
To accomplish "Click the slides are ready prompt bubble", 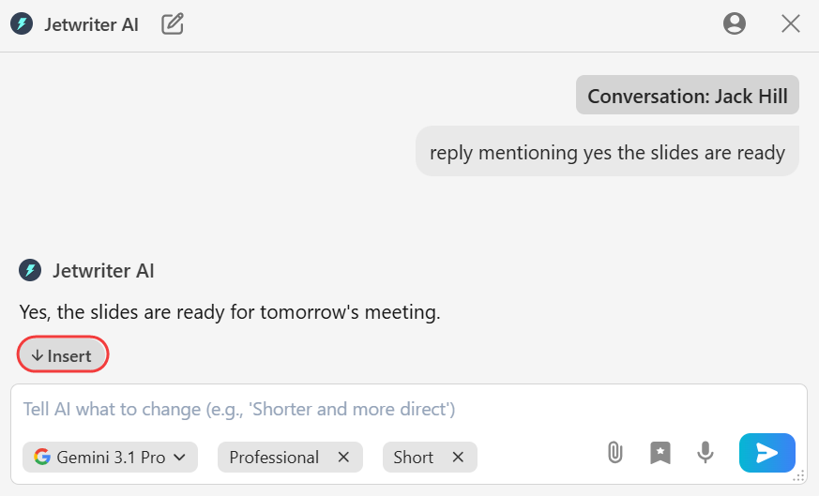I will click(x=607, y=152).
